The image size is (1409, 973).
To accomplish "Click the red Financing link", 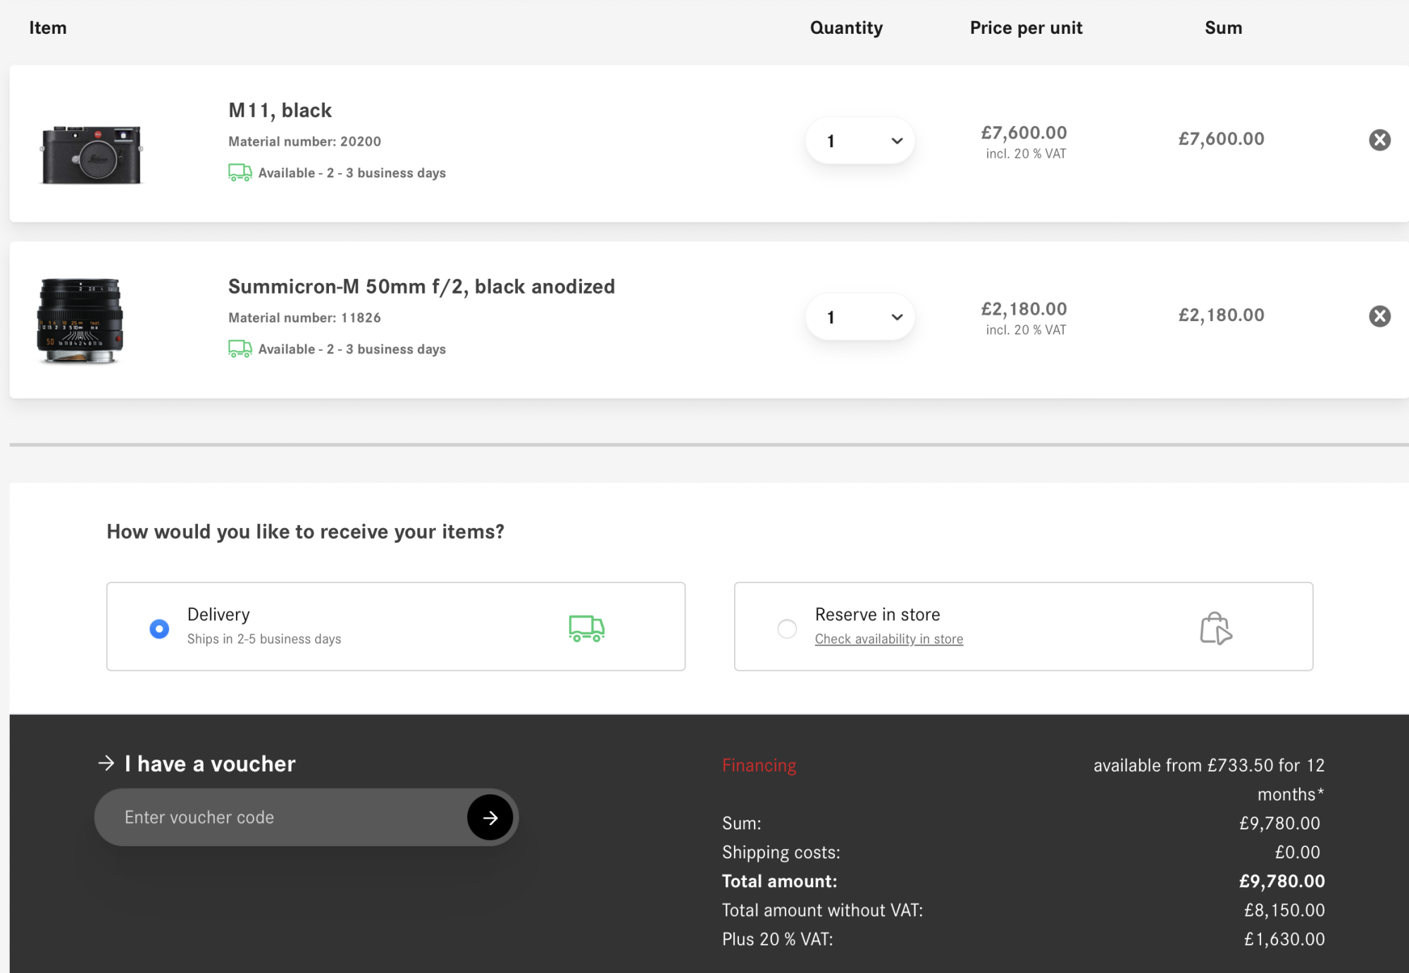I will click(x=759, y=765).
